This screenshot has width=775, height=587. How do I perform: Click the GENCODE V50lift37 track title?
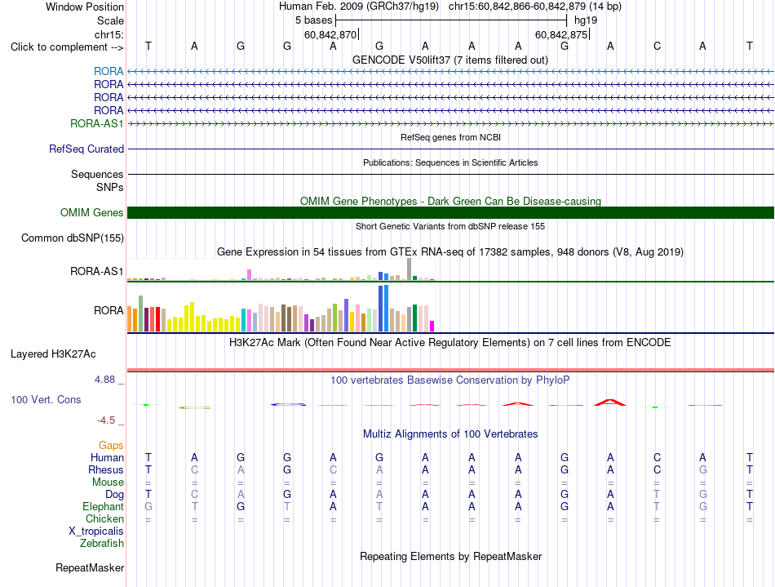tap(450, 60)
